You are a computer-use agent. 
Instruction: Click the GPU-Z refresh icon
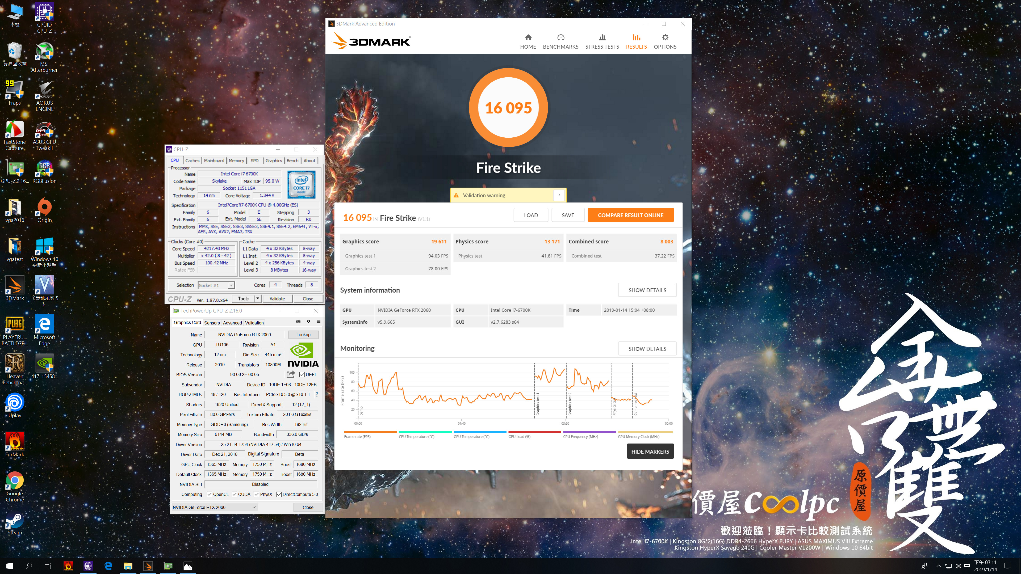[308, 322]
